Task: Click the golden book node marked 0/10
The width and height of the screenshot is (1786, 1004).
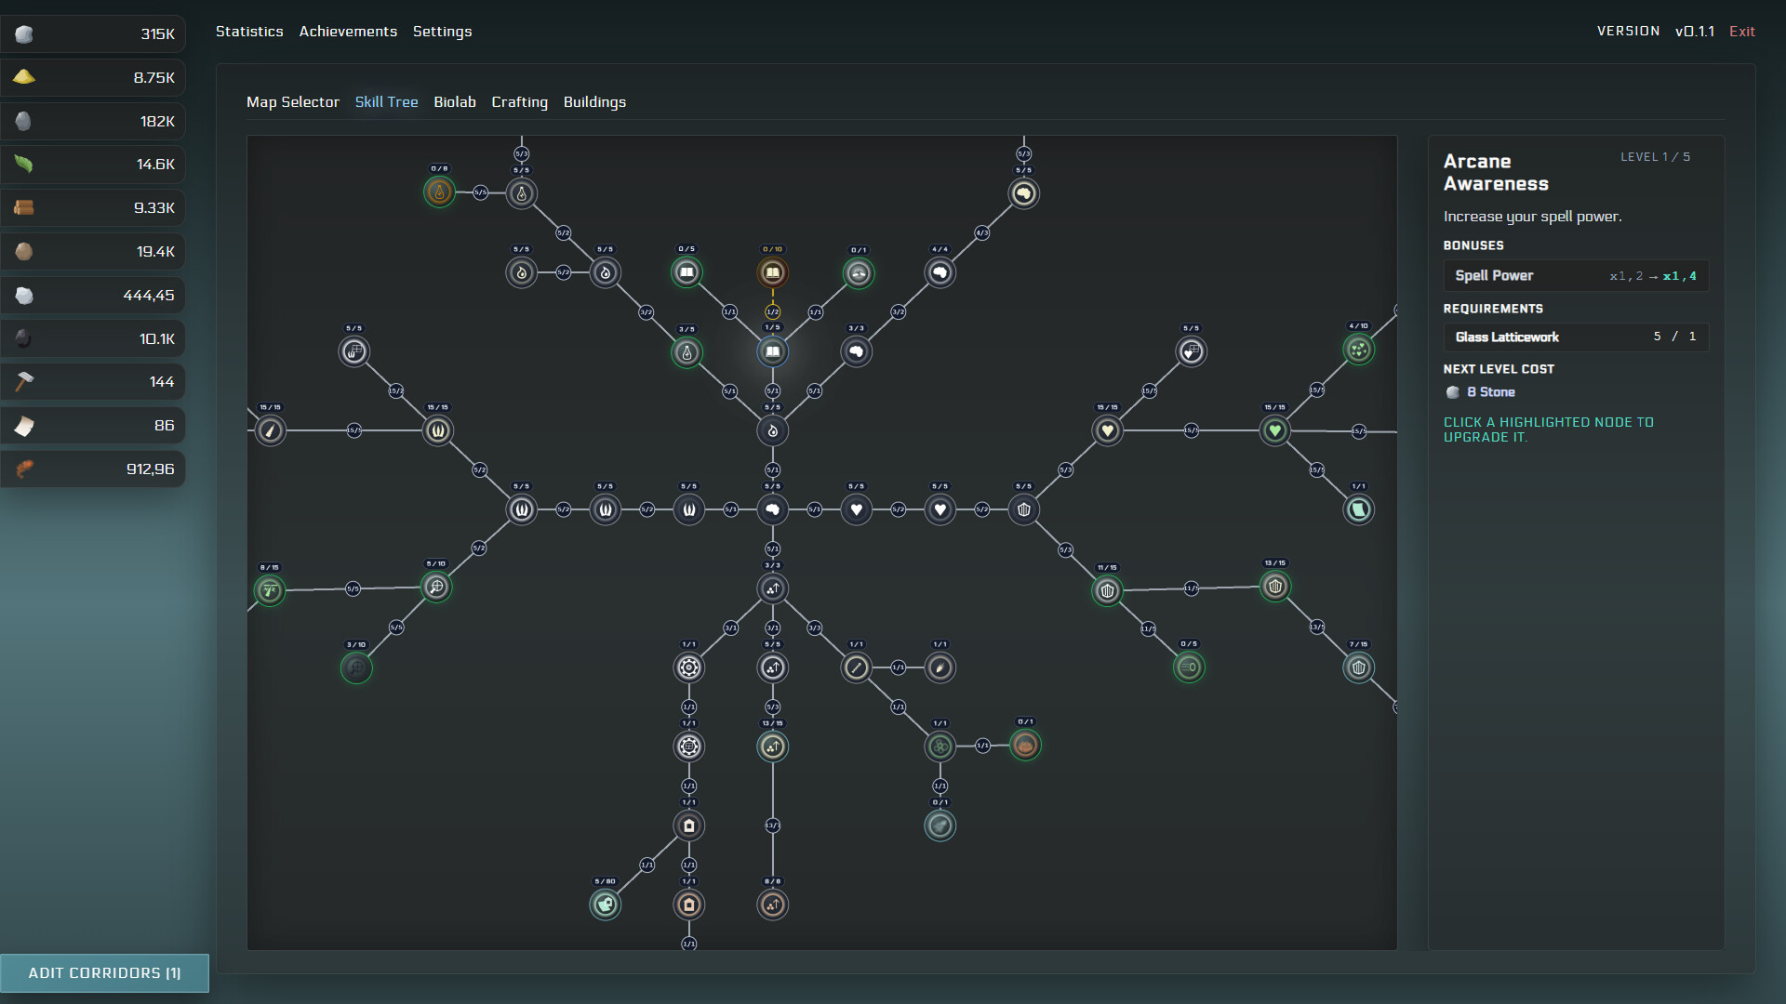Action: tap(772, 272)
